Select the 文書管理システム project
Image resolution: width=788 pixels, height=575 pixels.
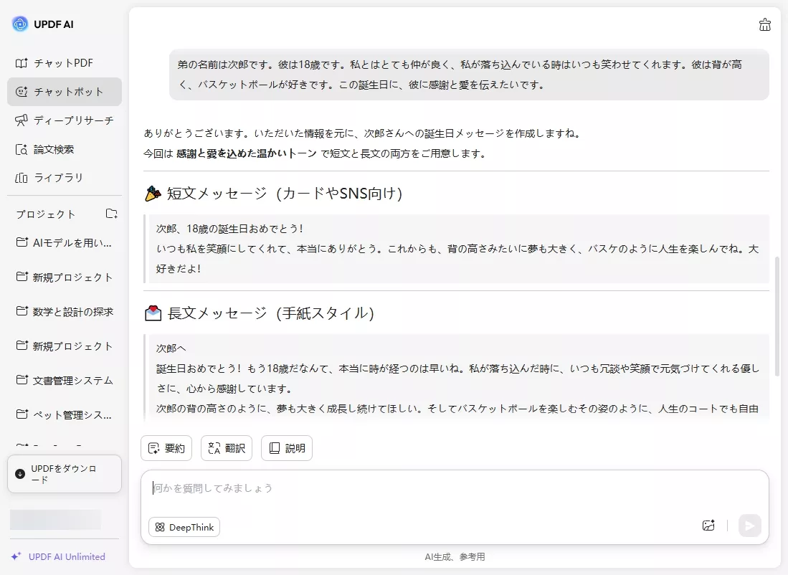click(x=63, y=381)
